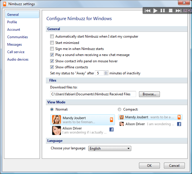
Task: Click the Facebook icon beside Alison Driver normal view
Action: (111, 129)
